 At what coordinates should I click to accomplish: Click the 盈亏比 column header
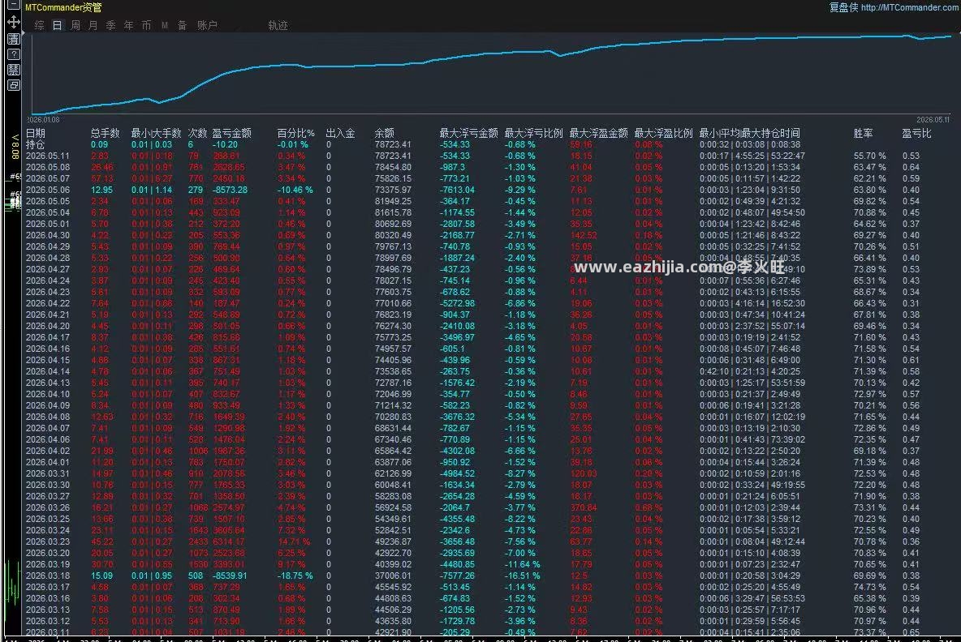tap(916, 133)
